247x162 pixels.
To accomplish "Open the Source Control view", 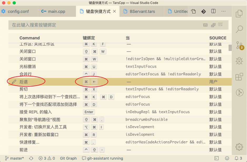I will coord(239,45).
